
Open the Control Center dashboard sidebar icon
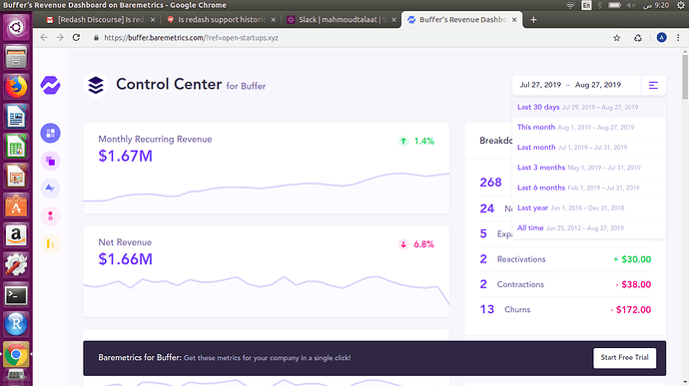click(x=51, y=133)
